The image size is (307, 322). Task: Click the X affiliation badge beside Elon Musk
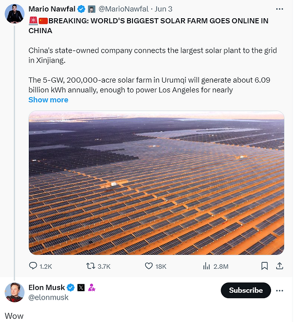point(81,287)
